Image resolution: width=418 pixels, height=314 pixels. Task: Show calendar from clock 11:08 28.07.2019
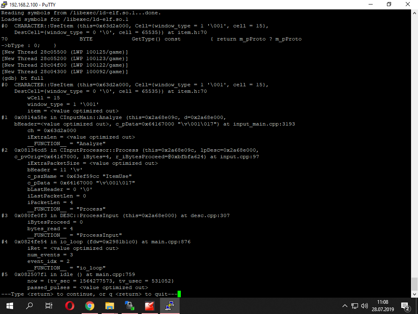click(x=383, y=306)
